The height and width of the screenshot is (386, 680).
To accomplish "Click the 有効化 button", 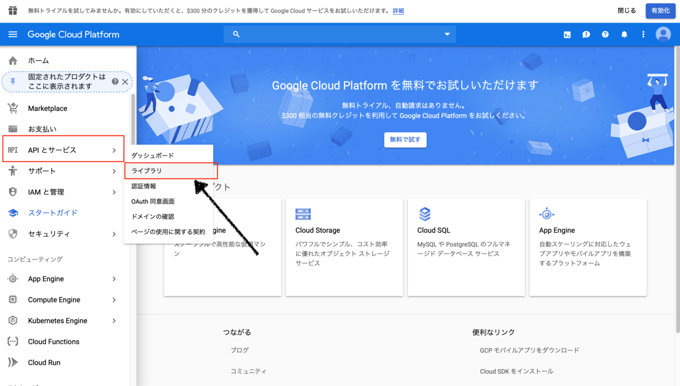I will (x=660, y=11).
